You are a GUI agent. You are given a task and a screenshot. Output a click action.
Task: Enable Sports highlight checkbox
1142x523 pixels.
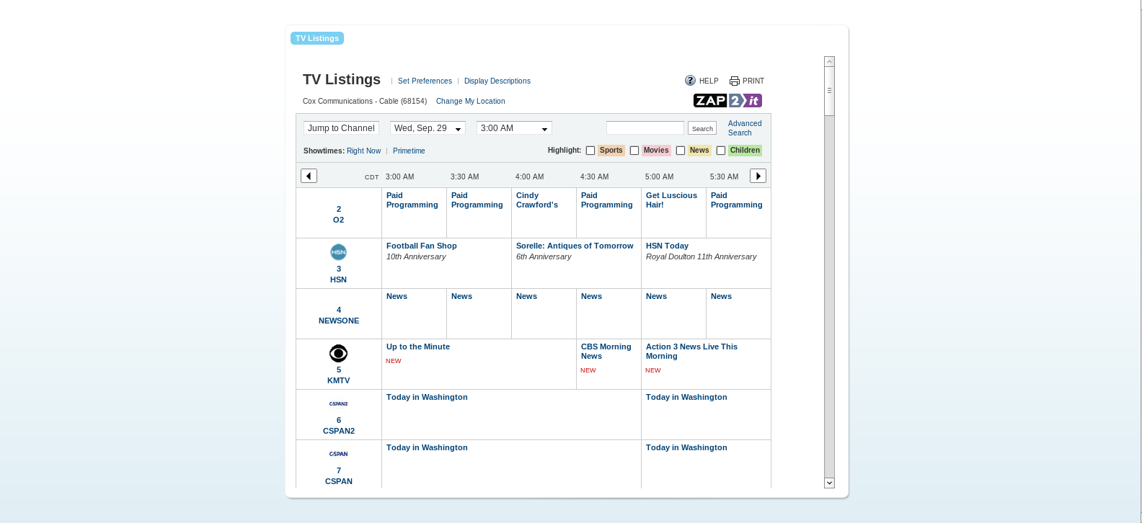pyautogui.click(x=590, y=151)
